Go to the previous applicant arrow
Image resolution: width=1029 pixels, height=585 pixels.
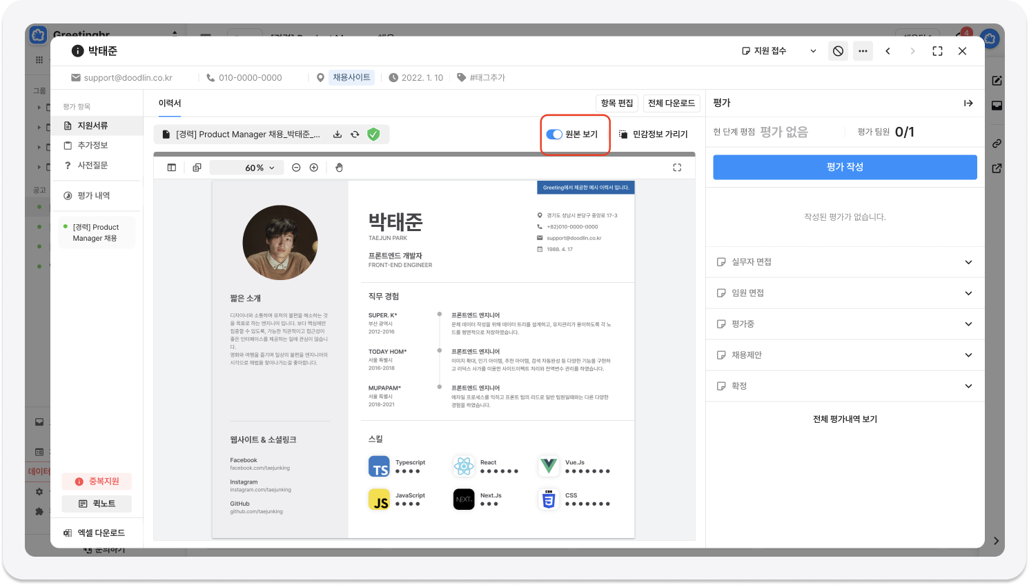pos(888,51)
